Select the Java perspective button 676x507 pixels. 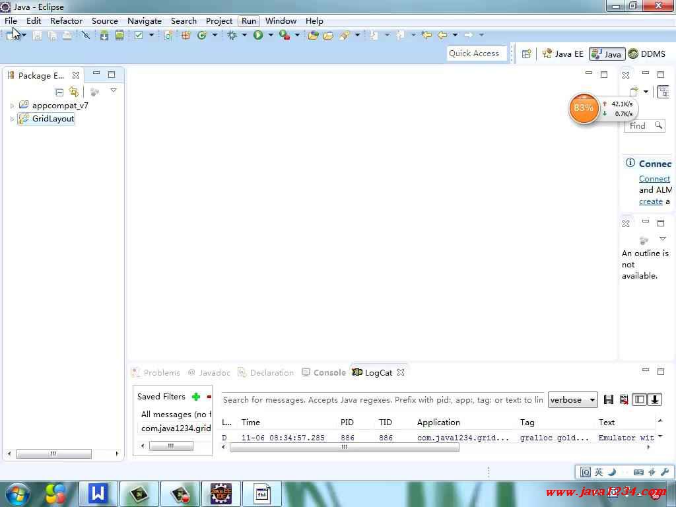click(607, 54)
